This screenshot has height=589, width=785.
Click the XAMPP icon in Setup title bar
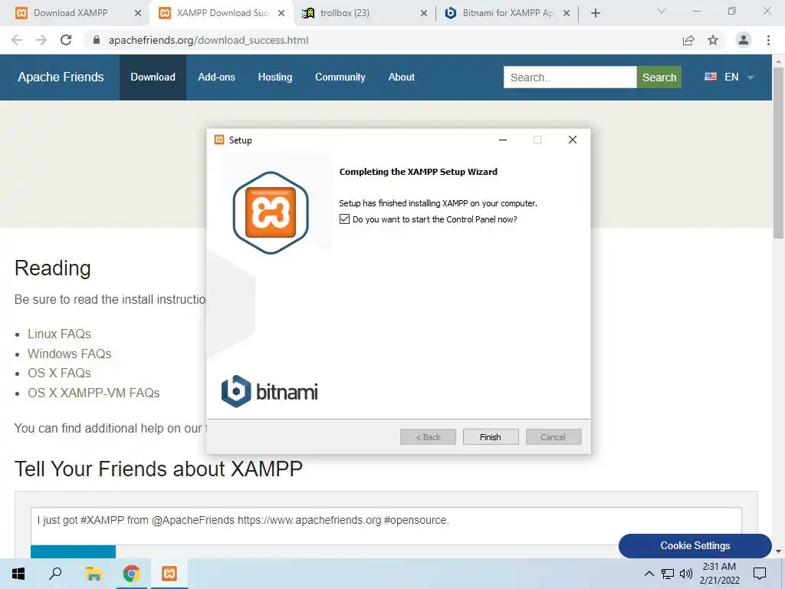[x=219, y=140]
